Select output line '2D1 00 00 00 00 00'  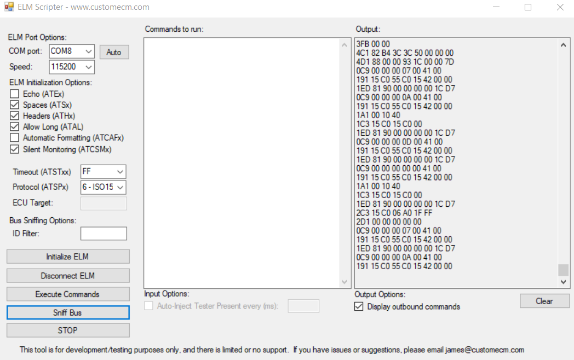(389, 222)
